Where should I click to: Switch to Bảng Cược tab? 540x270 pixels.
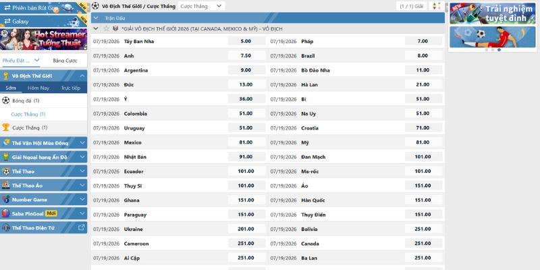[x=65, y=60]
